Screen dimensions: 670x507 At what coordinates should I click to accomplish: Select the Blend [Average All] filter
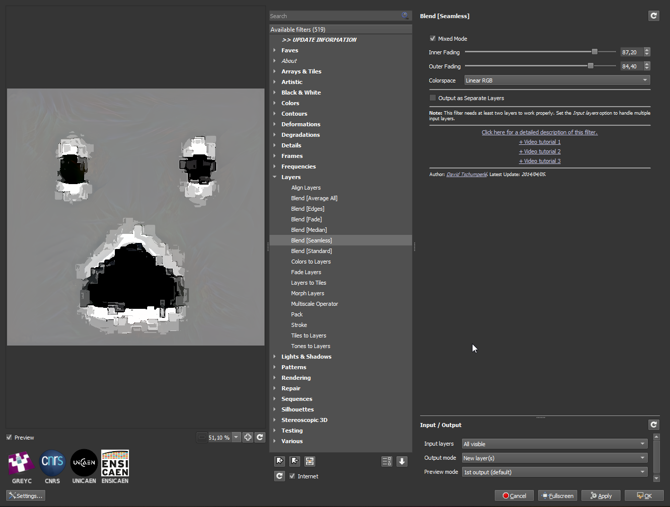[x=314, y=198]
